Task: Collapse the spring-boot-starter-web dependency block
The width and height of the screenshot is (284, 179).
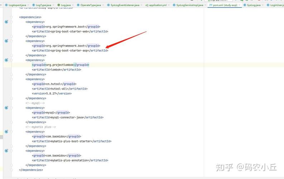Action: click(11, 22)
